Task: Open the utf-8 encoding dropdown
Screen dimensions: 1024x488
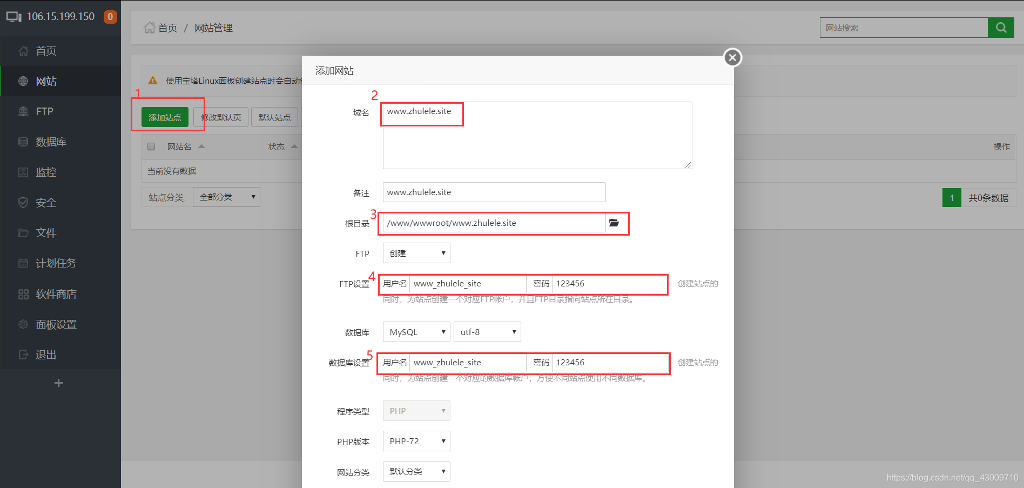Action: click(487, 332)
